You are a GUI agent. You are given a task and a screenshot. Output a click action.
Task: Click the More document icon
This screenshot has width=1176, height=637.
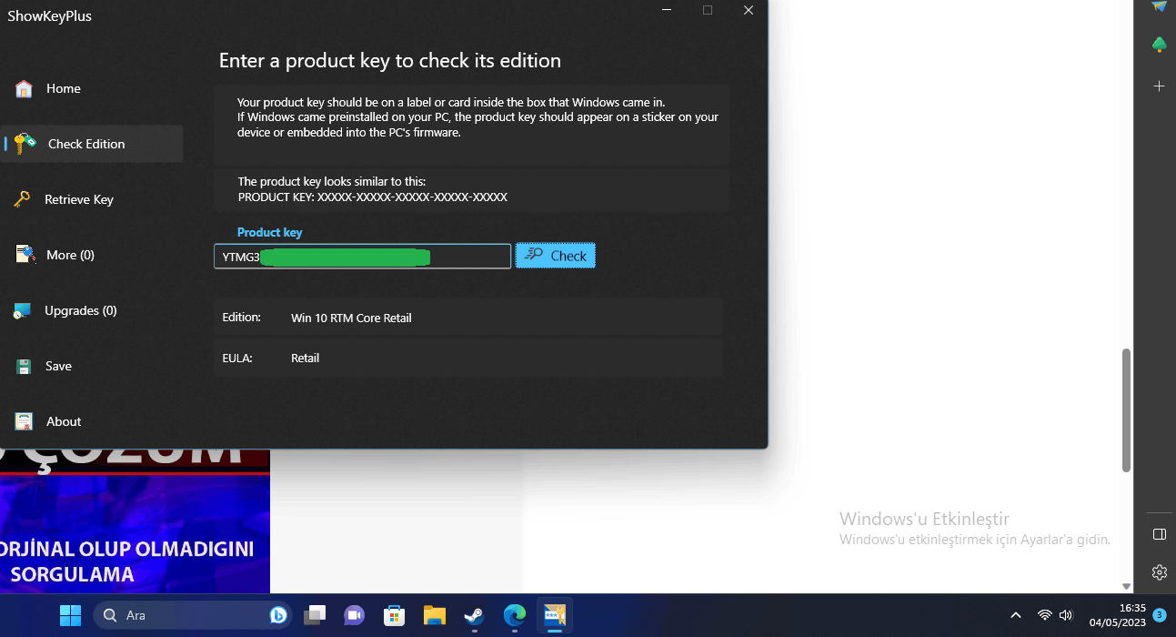25,255
